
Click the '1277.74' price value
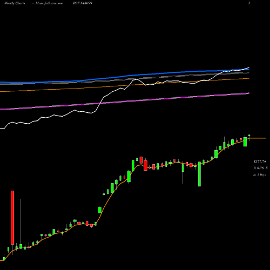tap(260, 161)
